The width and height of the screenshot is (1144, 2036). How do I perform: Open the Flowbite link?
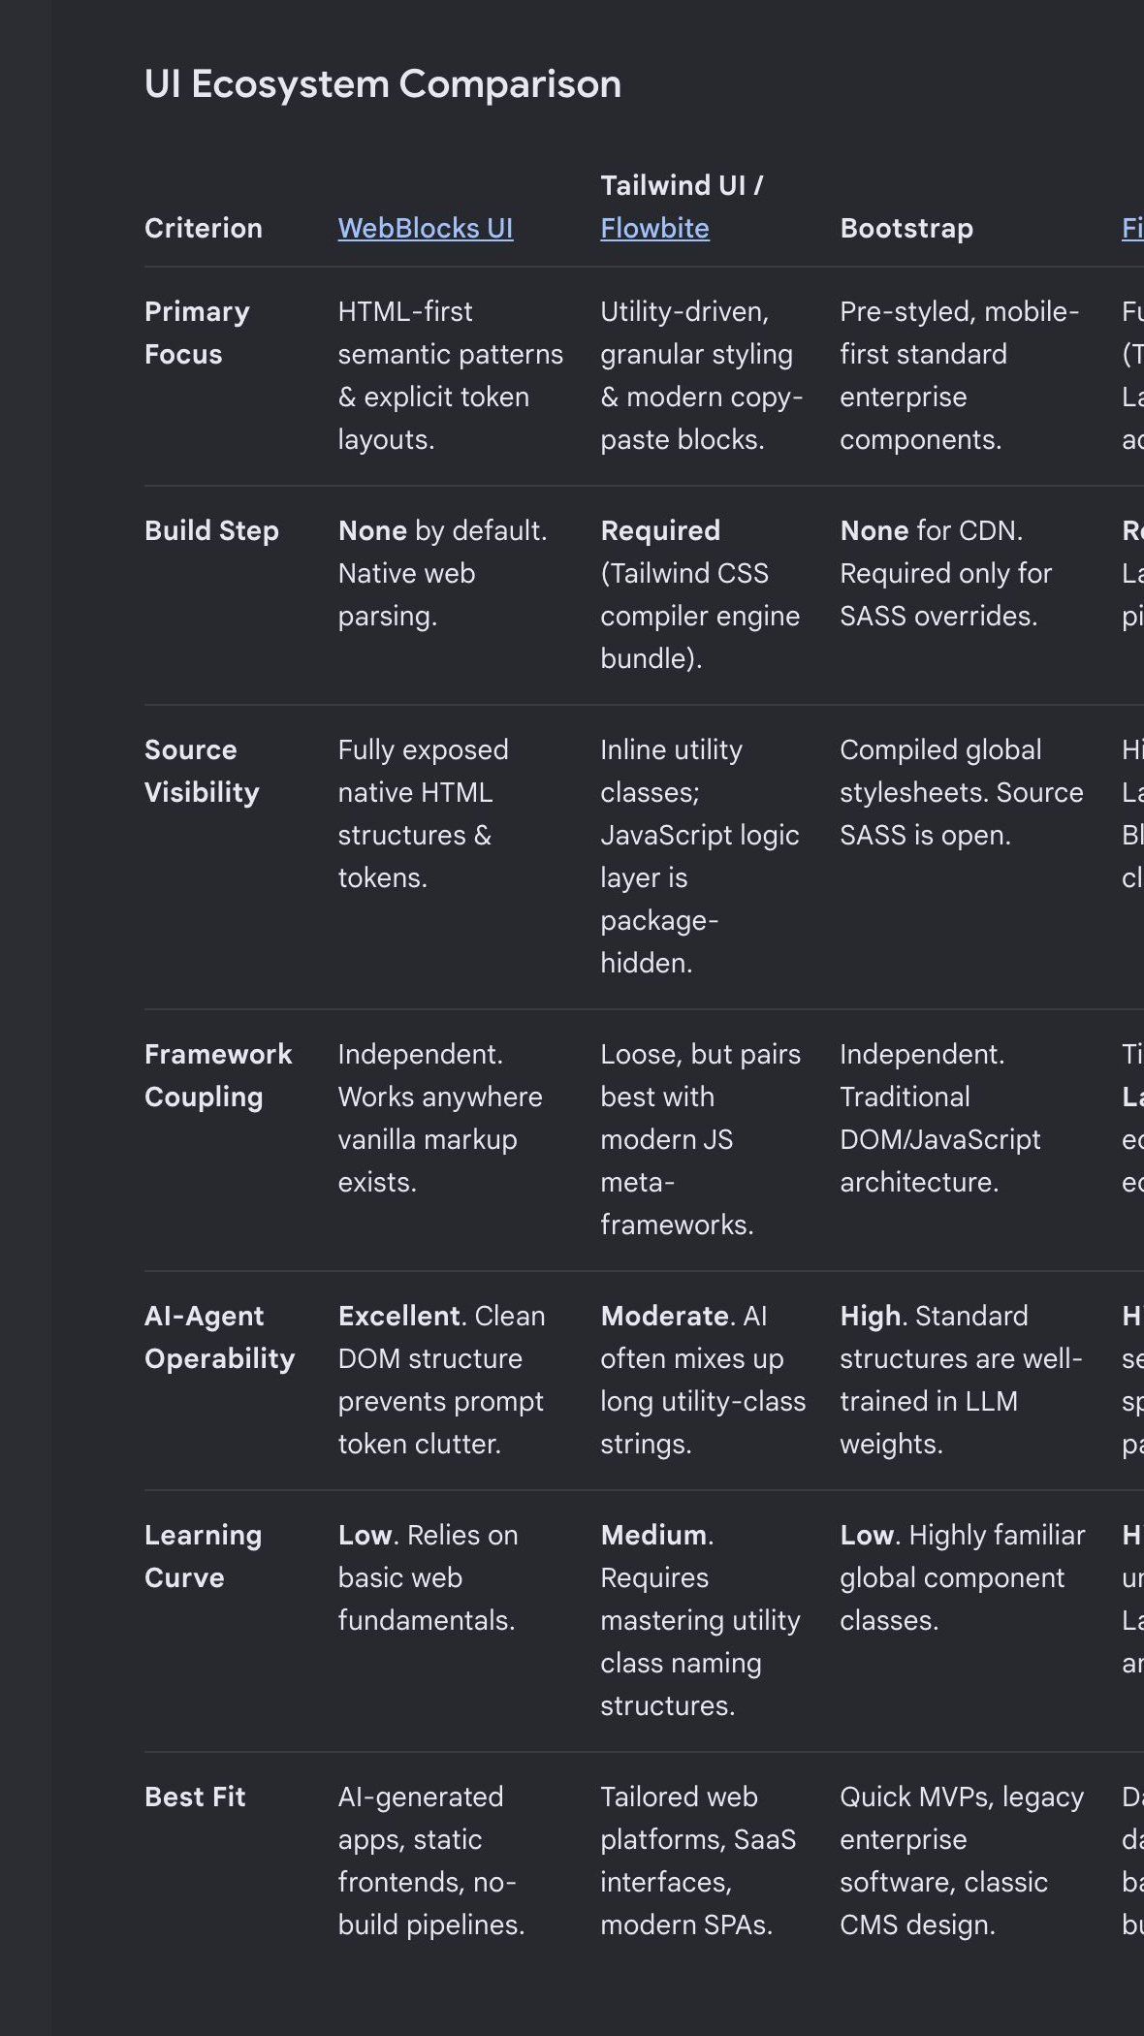point(654,228)
